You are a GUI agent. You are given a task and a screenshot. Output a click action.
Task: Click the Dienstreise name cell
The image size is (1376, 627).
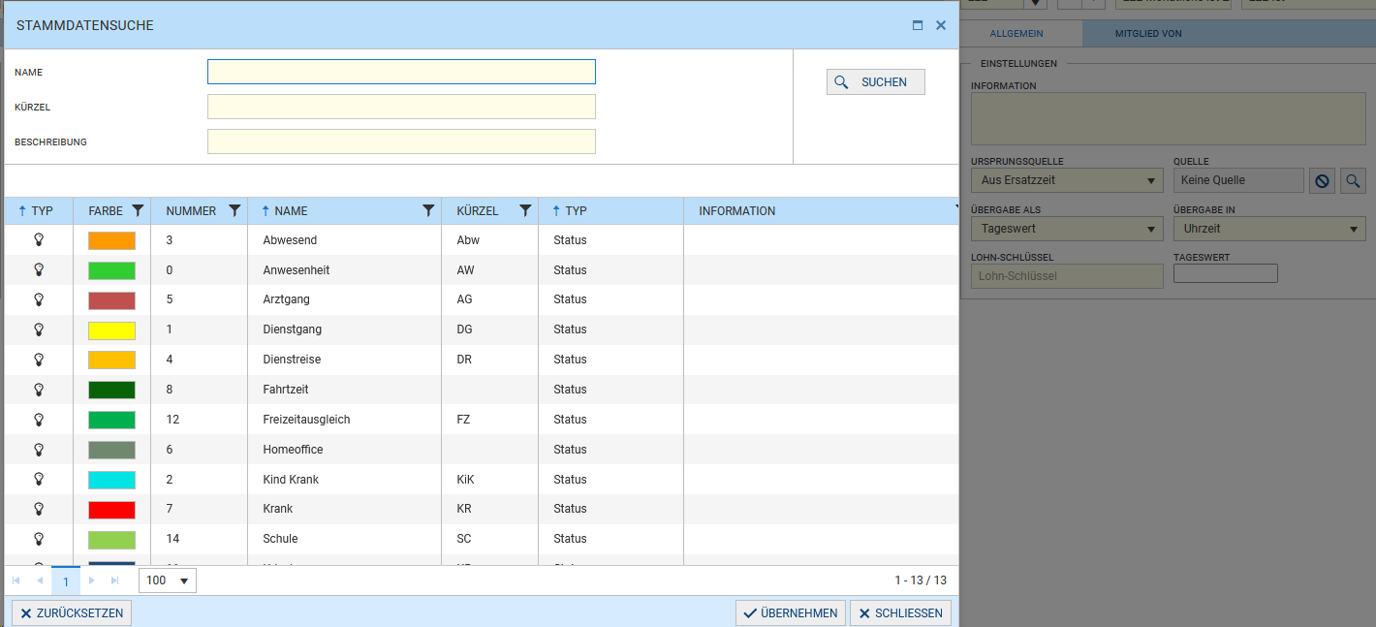344,360
